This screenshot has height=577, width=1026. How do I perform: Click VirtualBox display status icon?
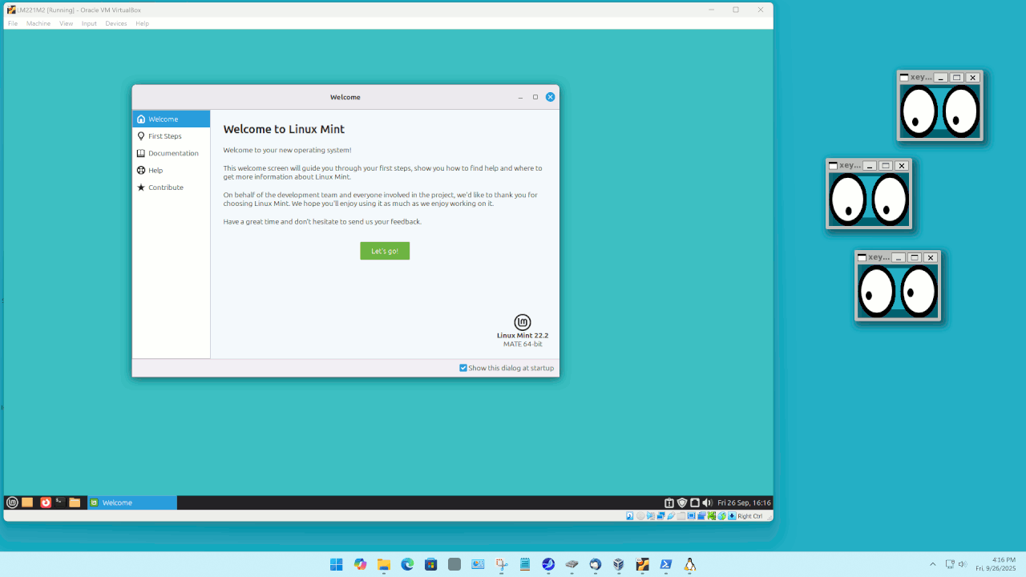click(691, 516)
